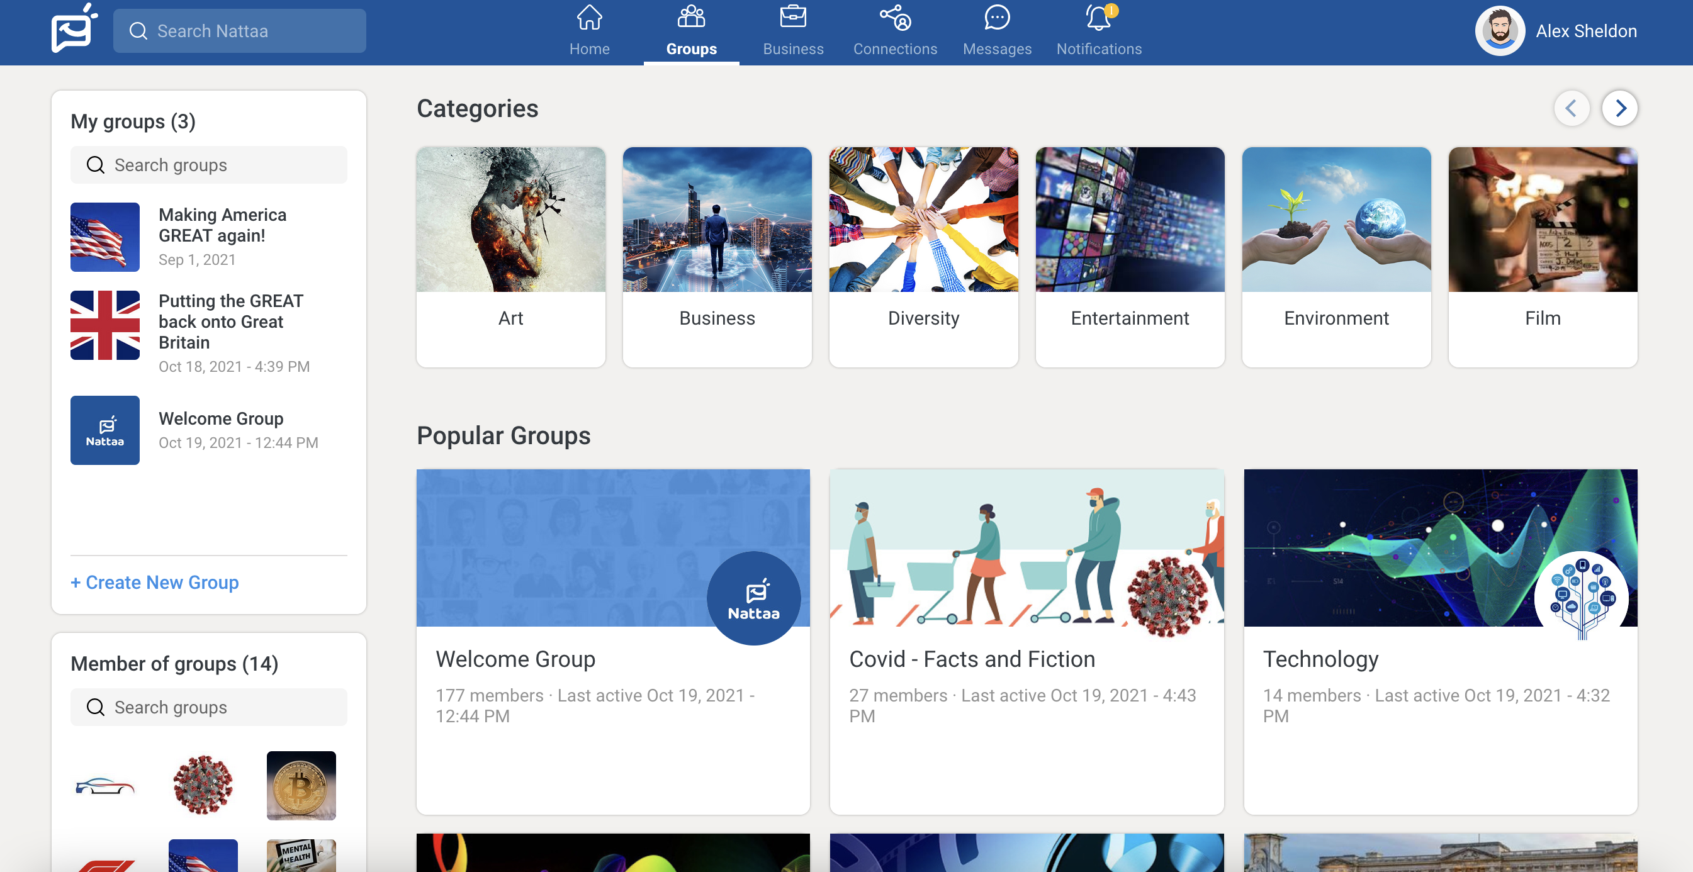1693x872 pixels.
Task: Click the coronavirus badge on Covid group card
Action: (x=1167, y=598)
